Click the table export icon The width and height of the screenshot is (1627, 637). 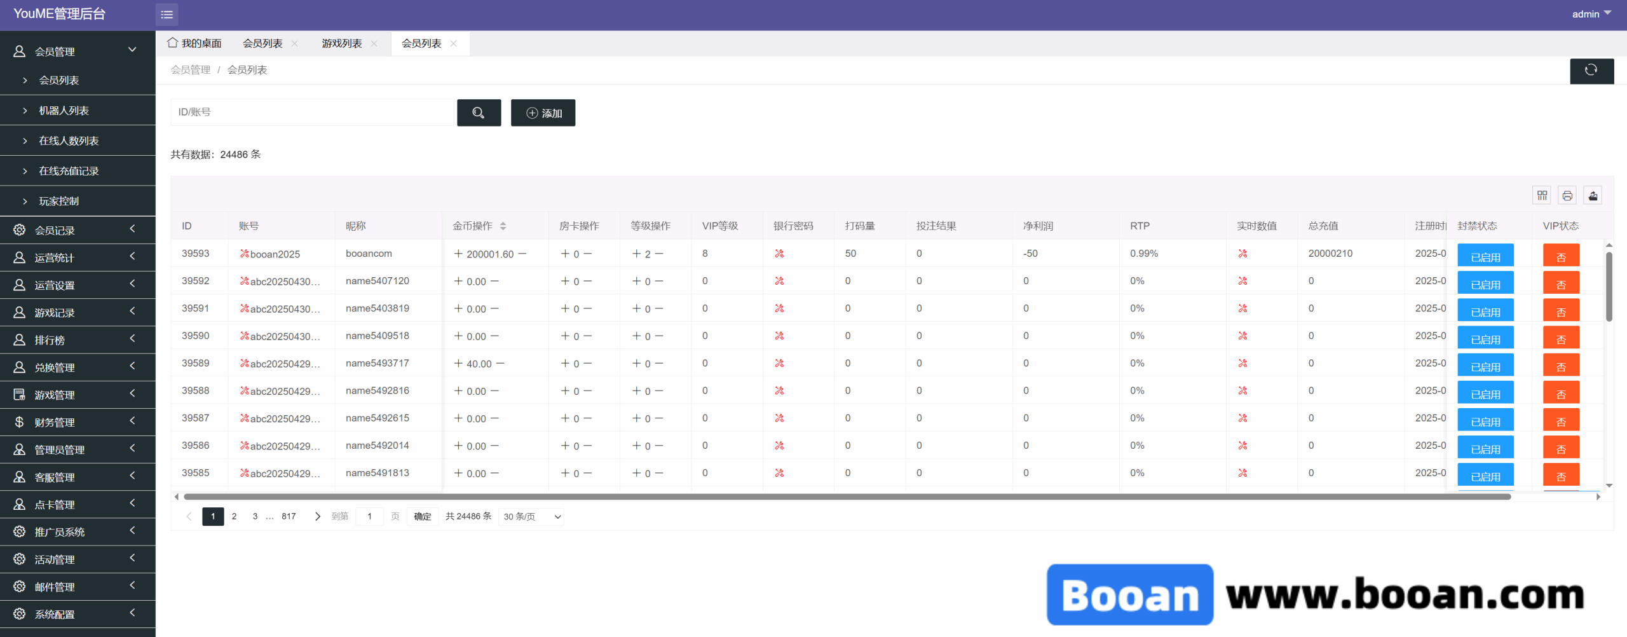(x=1593, y=196)
